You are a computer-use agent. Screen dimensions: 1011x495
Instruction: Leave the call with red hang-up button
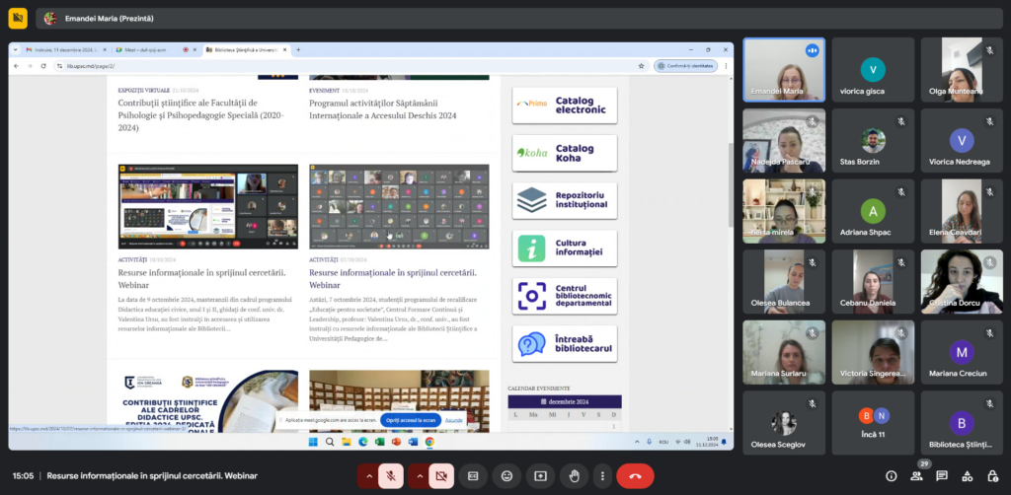[635, 476]
